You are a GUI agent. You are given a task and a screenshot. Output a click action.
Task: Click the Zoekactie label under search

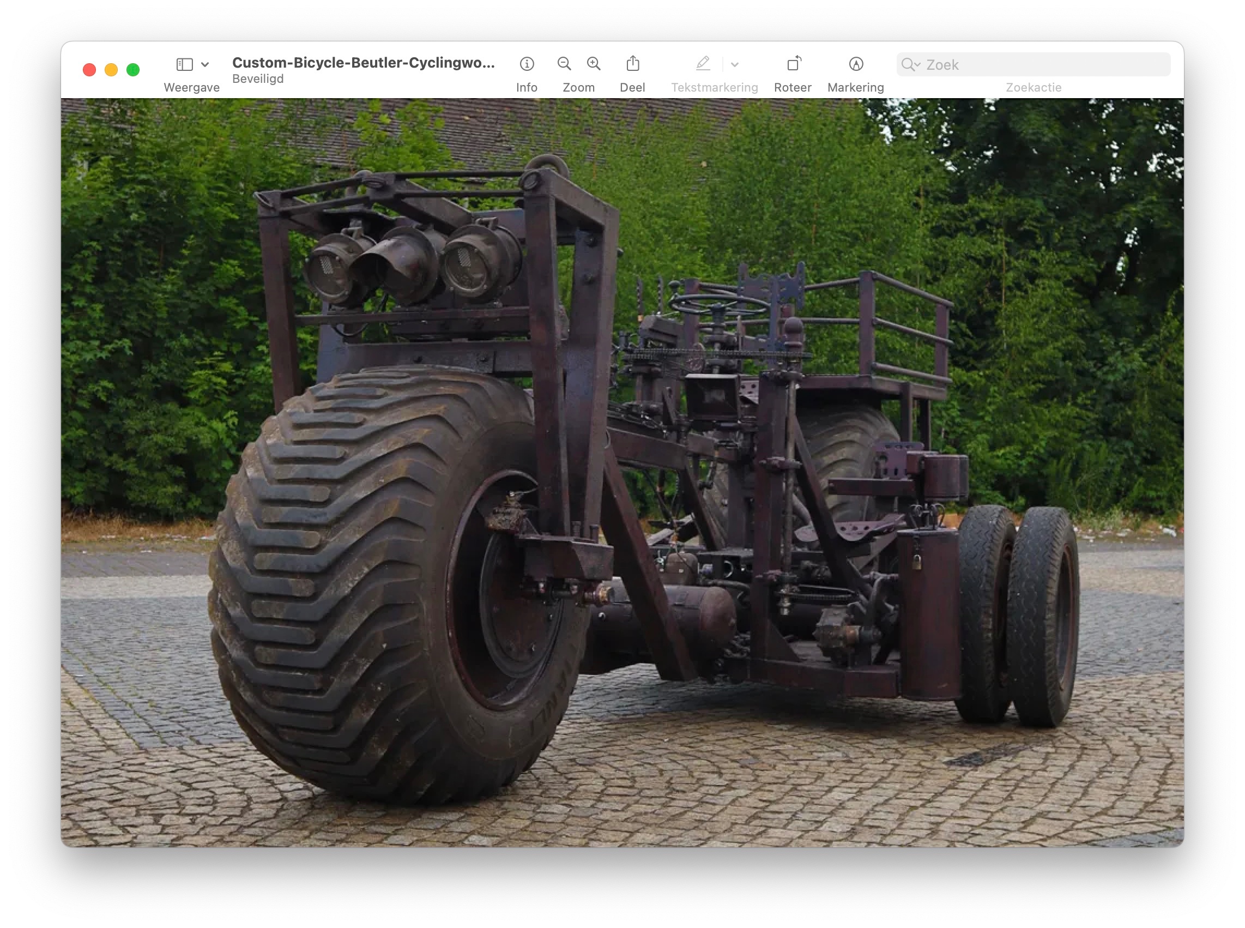[1033, 88]
